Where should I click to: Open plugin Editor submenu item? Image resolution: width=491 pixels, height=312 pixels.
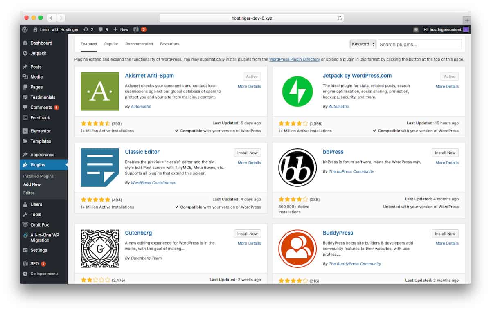[29, 193]
